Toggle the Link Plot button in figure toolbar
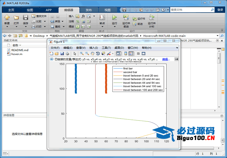The width and height of the screenshot is (227, 158). pos(118,54)
